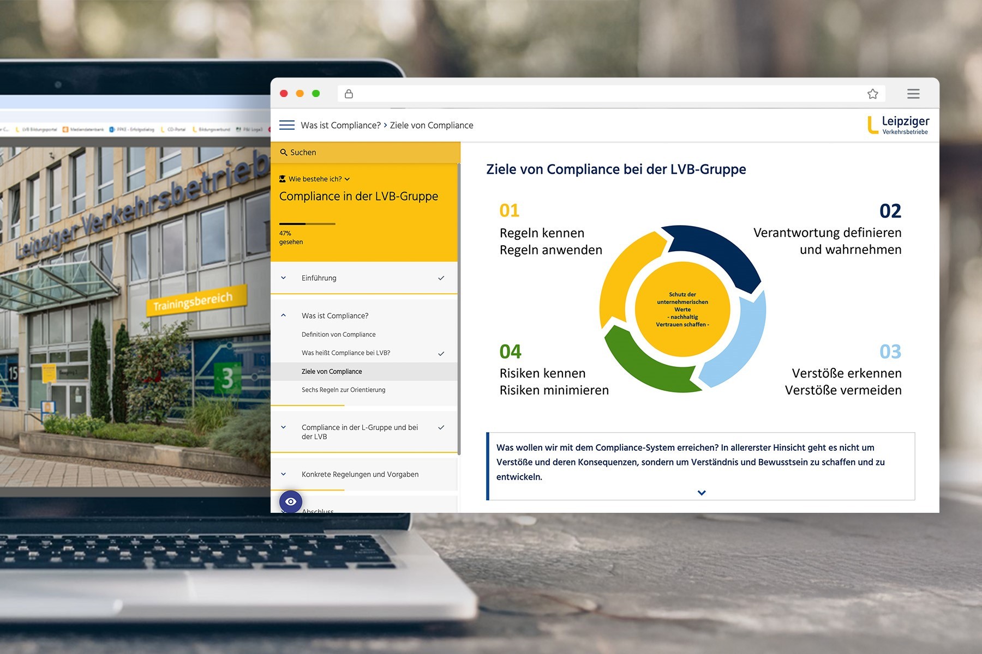Click the text Regeln kennen Regeln anwenden
The image size is (982, 654).
[x=551, y=241]
